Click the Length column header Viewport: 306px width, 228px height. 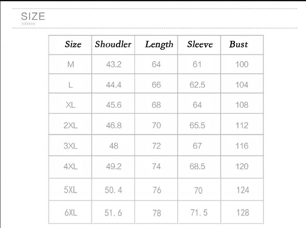point(159,45)
